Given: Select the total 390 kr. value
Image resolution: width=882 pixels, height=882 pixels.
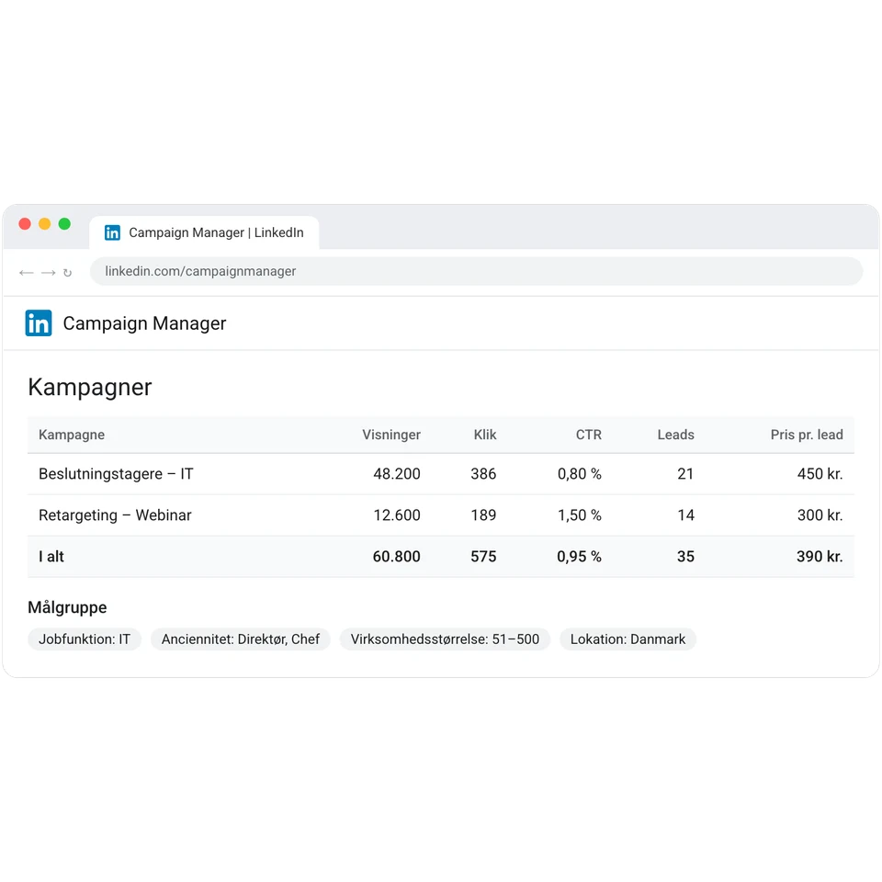Looking at the screenshot, I should [x=820, y=557].
